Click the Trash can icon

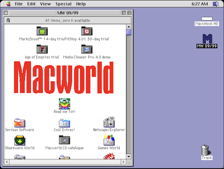coord(206,150)
